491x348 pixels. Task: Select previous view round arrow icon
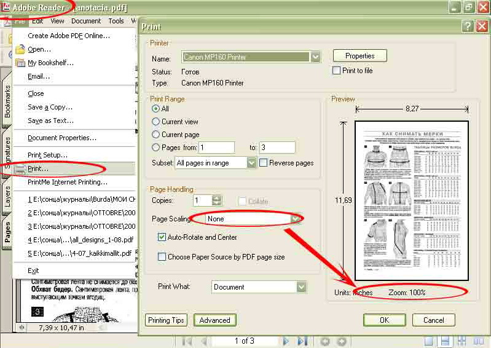pos(324,341)
